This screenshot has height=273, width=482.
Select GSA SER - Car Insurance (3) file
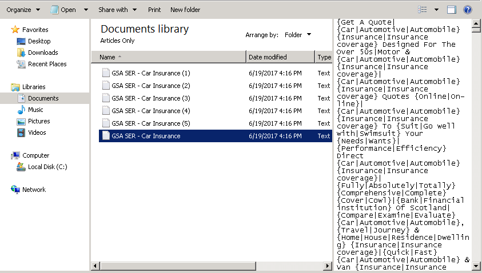point(150,98)
